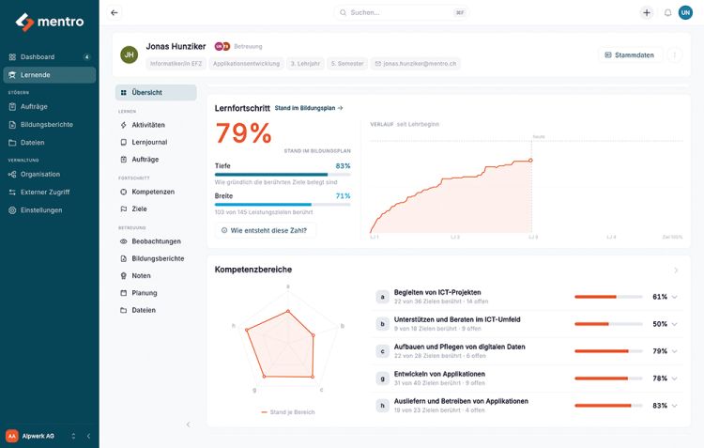Click the back arrow button
This screenshot has height=448, width=704.
tap(114, 12)
